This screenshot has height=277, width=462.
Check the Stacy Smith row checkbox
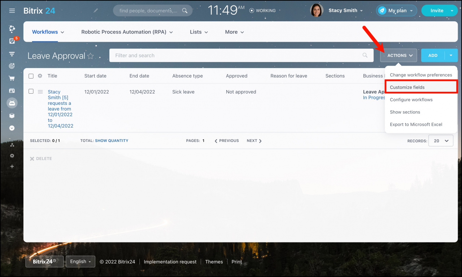(x=31, y=91)
